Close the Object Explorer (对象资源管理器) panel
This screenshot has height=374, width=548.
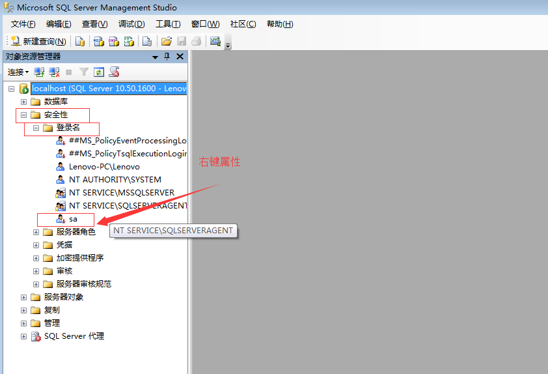(x=180, y=56)
